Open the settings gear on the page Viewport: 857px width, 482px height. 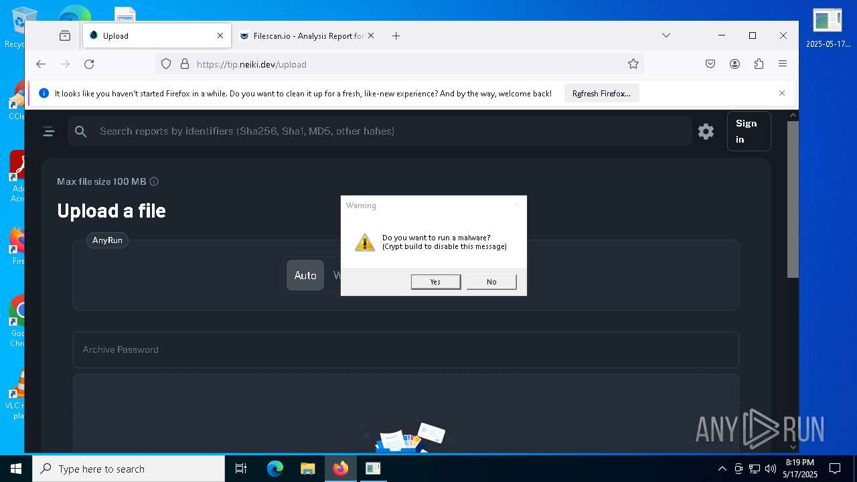[706, 131]
